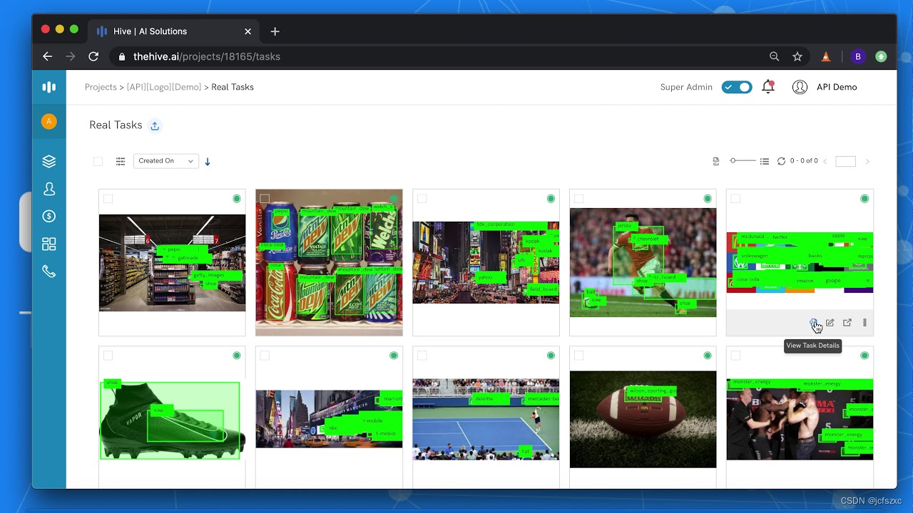Open [API][Logo][Demo] breadcrumb link
Image resolution: width=913 pixels, height=513 pixels.
click(x=164, y=87)
